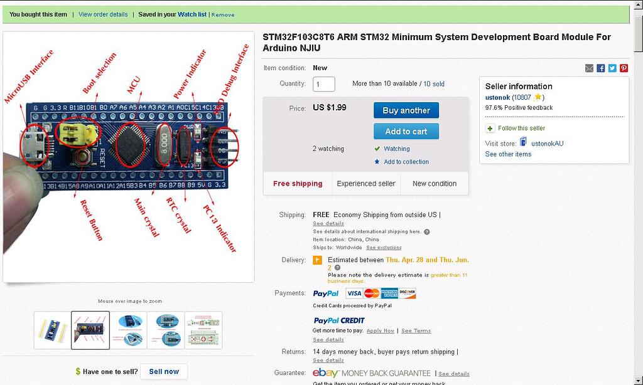Click the store icon beside ustonokAU
The image size is (643, 385).
point(523,143)
